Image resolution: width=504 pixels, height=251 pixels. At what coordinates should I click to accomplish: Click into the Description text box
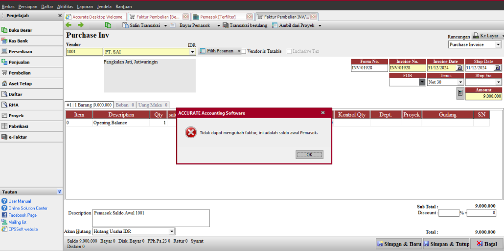coord(151,218)
